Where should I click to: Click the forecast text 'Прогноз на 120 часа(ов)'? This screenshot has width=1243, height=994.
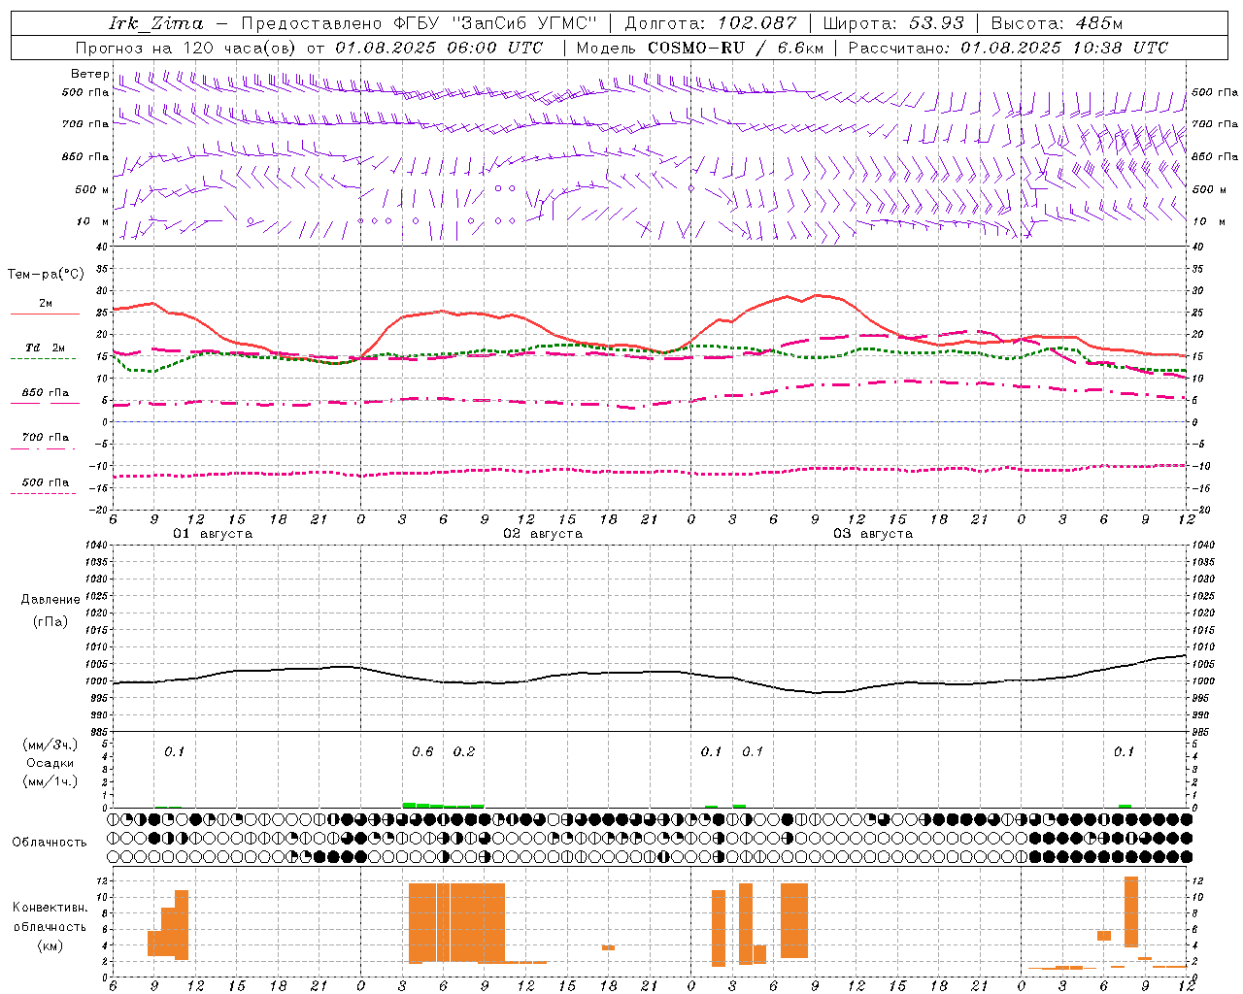187,48
